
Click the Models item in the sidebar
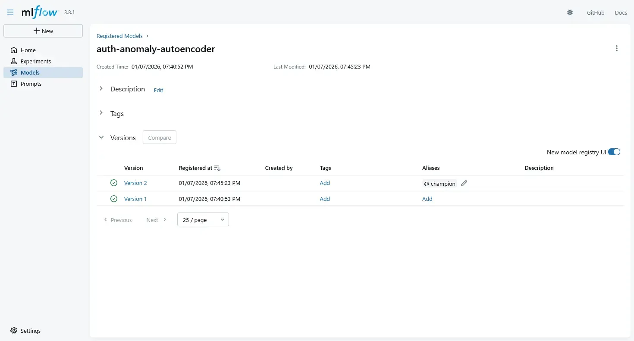point(29,72)
